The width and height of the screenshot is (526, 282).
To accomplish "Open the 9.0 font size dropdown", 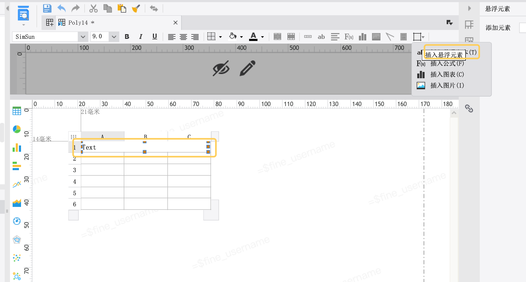I will coord(114,37).
